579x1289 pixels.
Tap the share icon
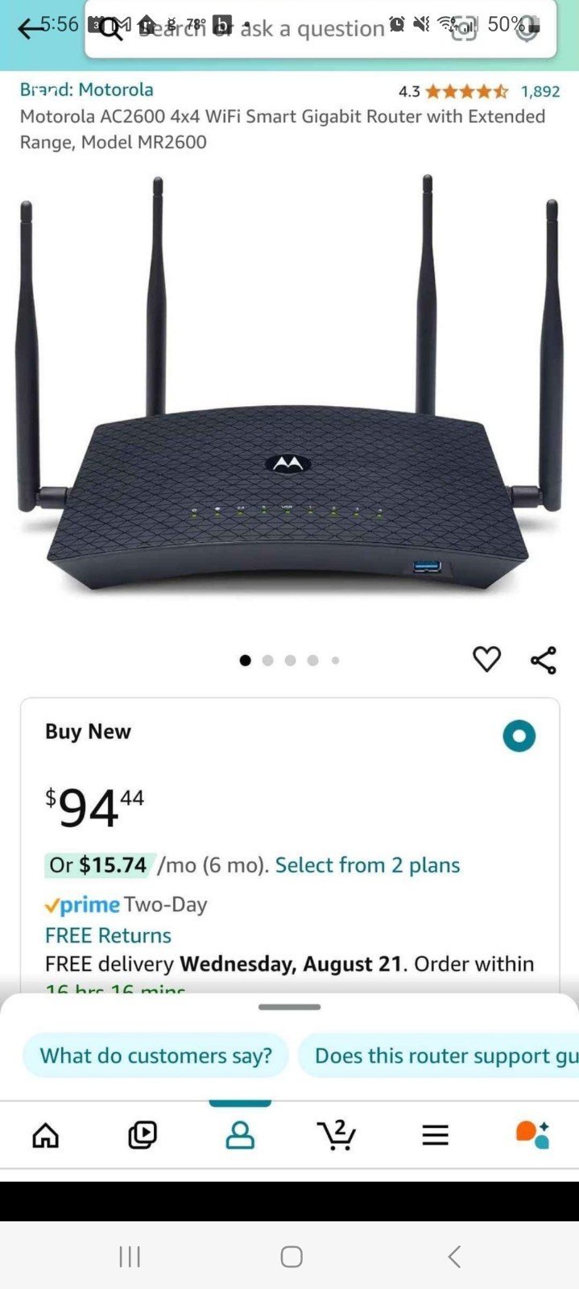point(544,660)
